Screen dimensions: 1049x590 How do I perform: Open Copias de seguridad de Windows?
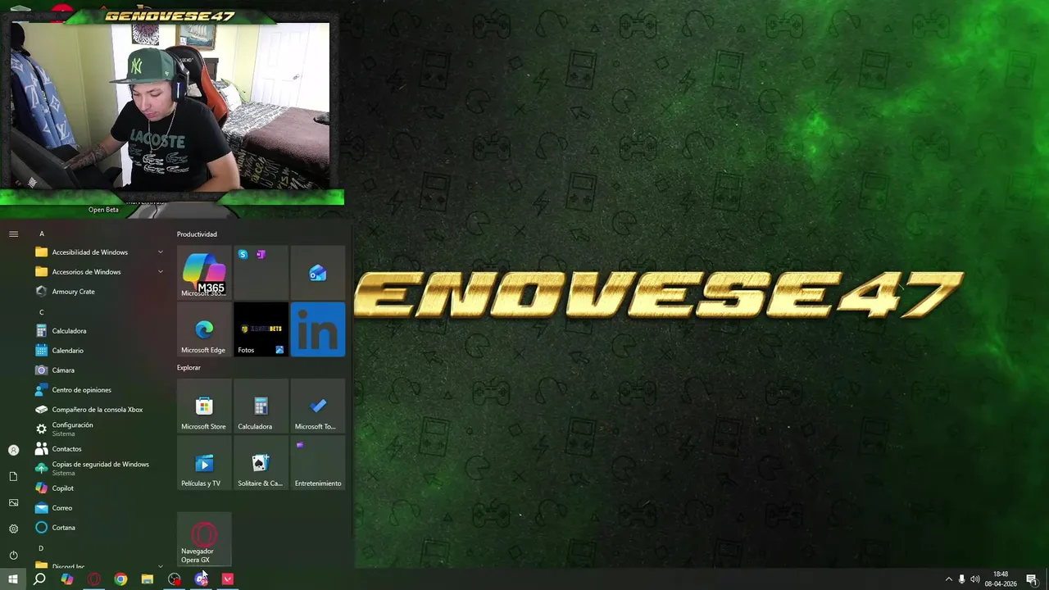point(99,469)
